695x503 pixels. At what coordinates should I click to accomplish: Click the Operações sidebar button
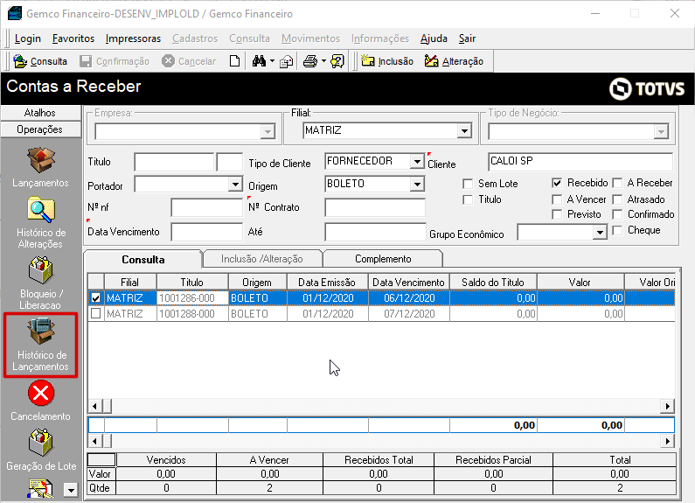[x=40, y=129]
